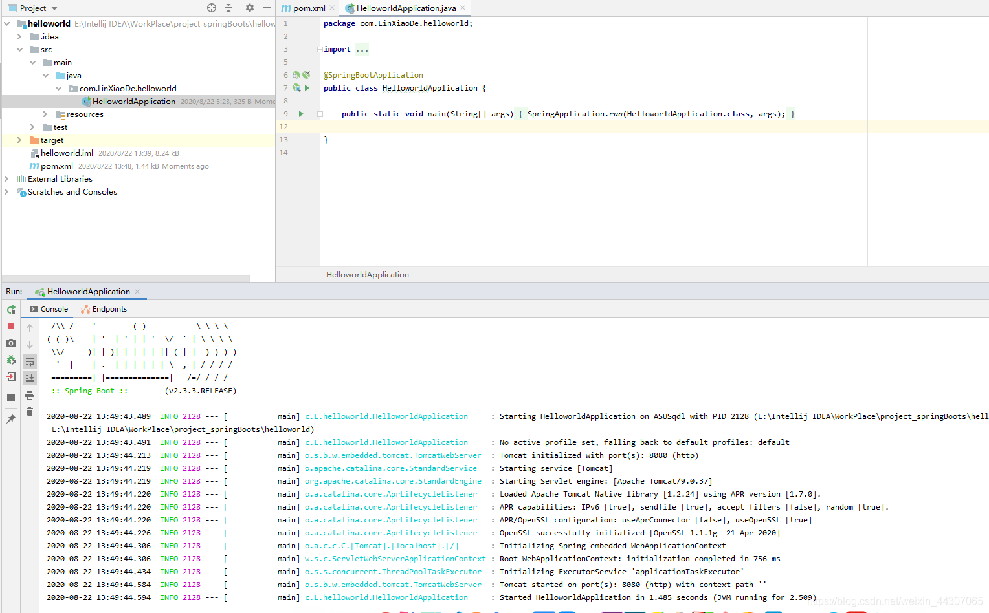This screenshot has height=613, width=989.
Task: Click the up arrow in console toolbar
Action: pyautogui.click(x=30, y=328)
